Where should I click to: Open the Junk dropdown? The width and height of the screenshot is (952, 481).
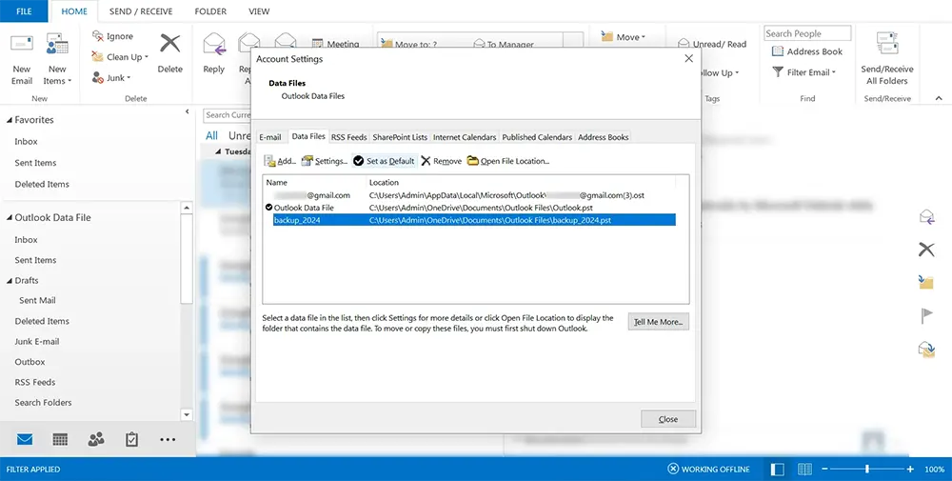[111, 78]
